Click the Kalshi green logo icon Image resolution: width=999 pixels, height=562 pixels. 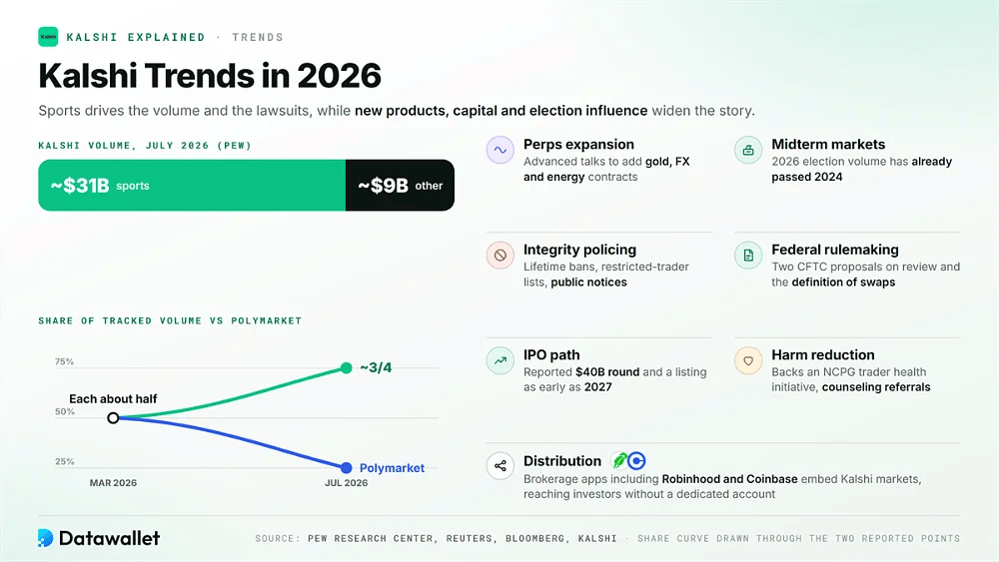click(x=48, y=37)
